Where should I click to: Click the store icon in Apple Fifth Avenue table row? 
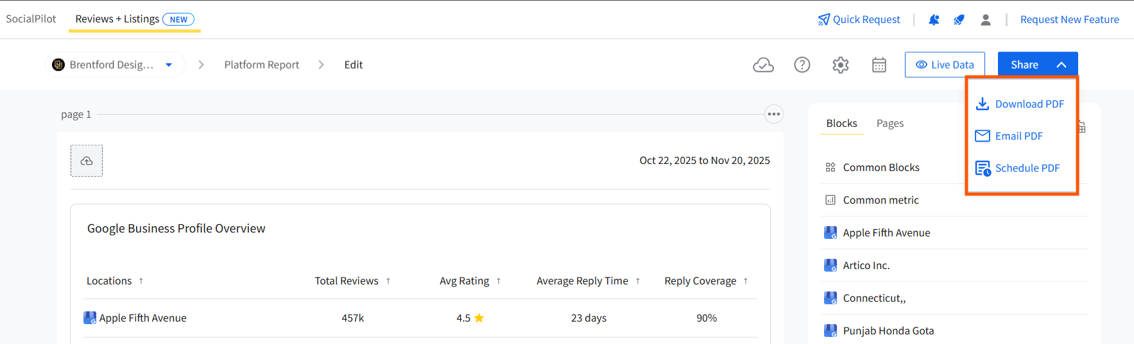pos(90,318)
